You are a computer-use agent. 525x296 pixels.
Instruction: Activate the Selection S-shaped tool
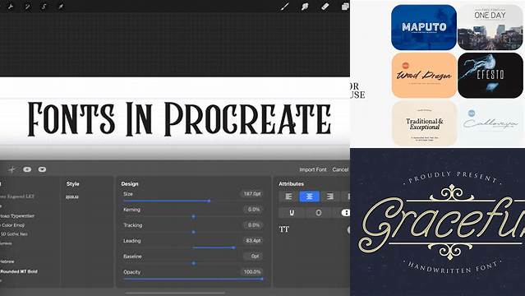(44, 7)
